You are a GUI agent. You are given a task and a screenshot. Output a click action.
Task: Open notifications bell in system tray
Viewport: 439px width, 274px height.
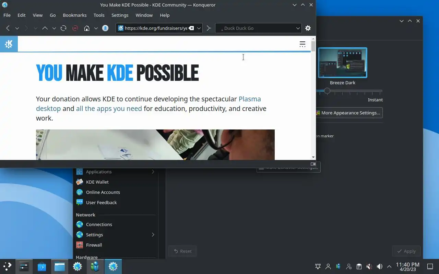pyautogui.click(x=318, y=266)
